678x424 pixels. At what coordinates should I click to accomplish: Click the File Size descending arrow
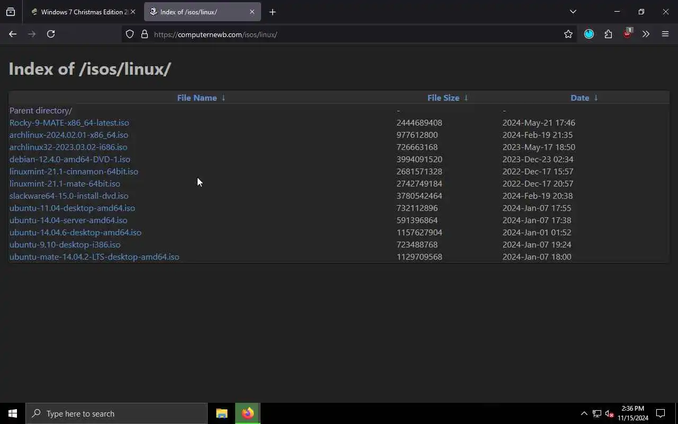click(466, 98)
